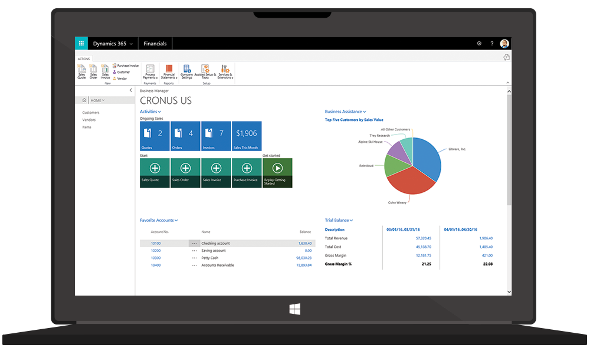Open the help question mark
This screenshot has width=590, height=354.
(492, 43)
